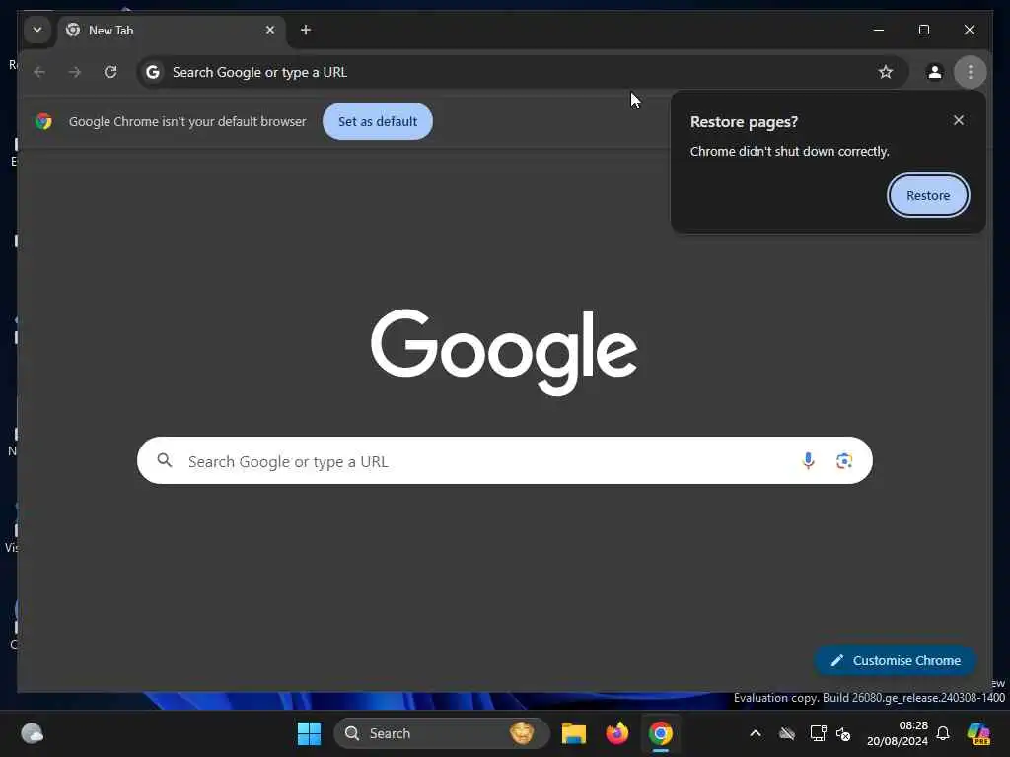
Task: Open Customise Chrome panel
Action: coord(896,660)
